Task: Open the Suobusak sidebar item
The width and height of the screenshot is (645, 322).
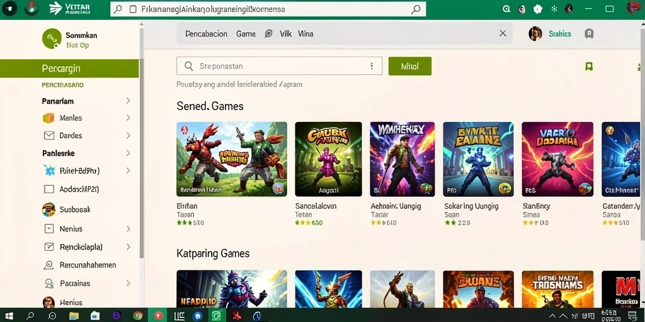Action: click(x=75, y=209)
